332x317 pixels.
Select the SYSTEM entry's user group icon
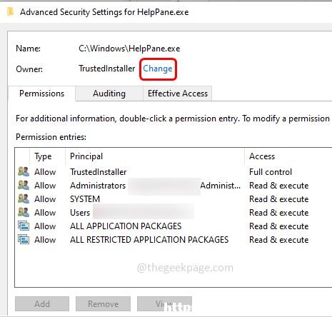tap(24, 198)
